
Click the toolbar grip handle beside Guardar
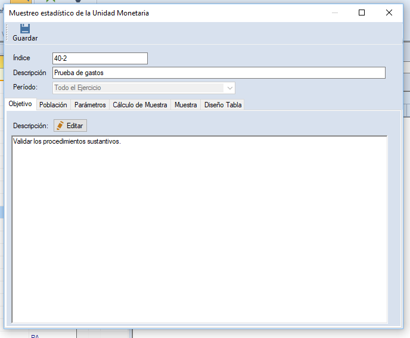pos(7,33)
